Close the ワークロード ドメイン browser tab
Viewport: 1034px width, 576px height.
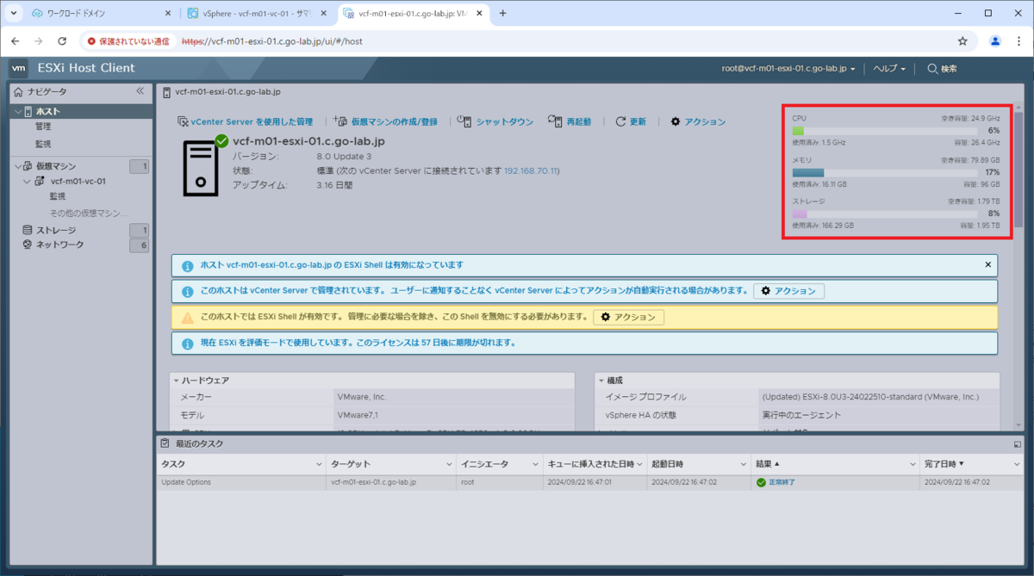[167, 14]
